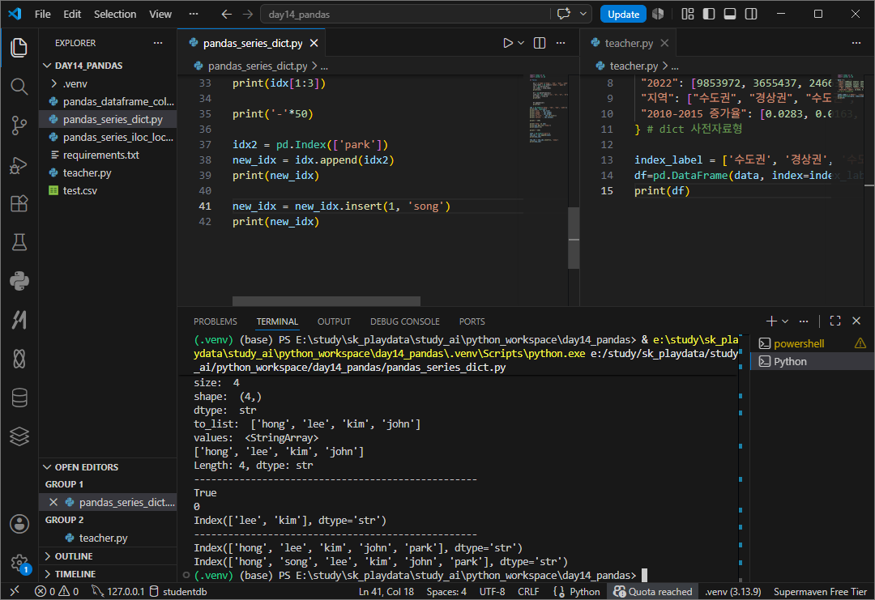The width and height of the screenshot is (875, 600).
Task: Close the pandas_series_dict.py tab
Action: tap(314, 43)
